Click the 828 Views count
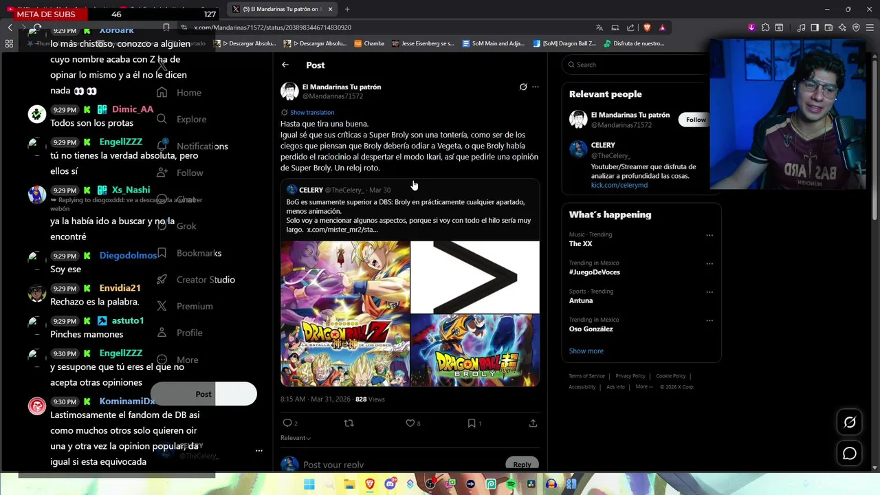Viewport: 880px width, 495px height. coord(370,399)
